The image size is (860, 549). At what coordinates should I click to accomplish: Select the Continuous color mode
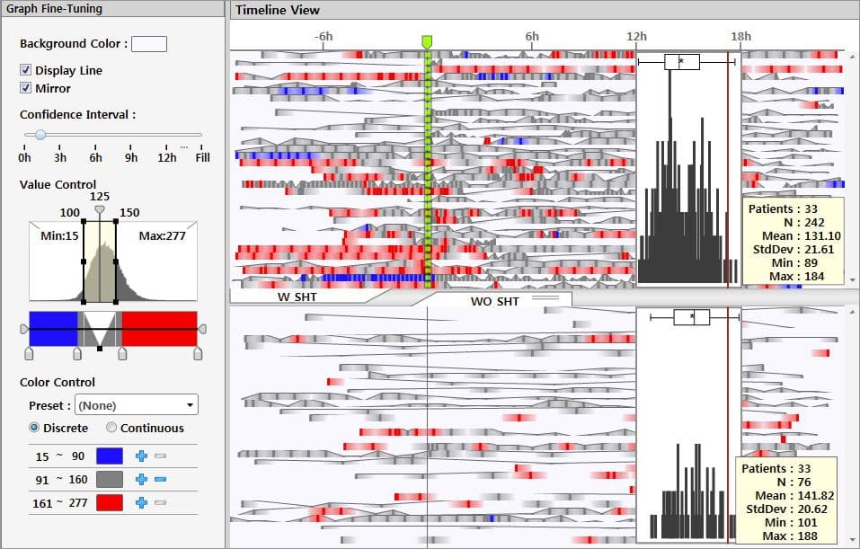point(112,428)
